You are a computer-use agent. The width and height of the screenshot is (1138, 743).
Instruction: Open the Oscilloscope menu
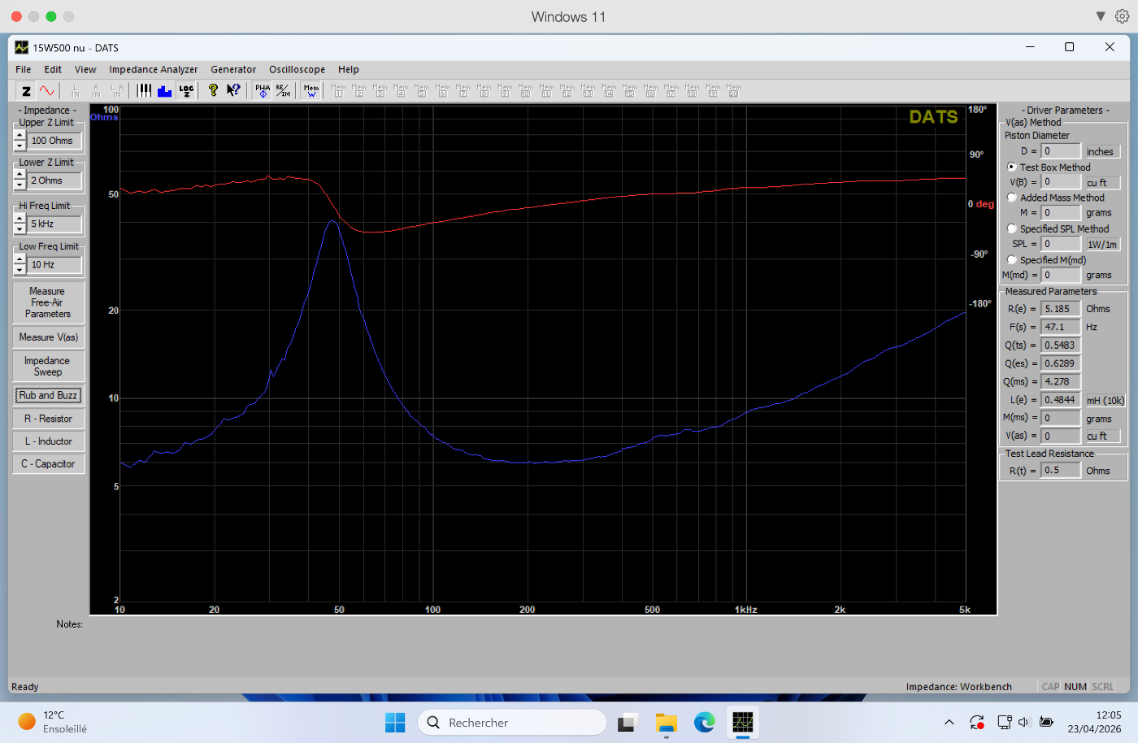click(297, 70)
